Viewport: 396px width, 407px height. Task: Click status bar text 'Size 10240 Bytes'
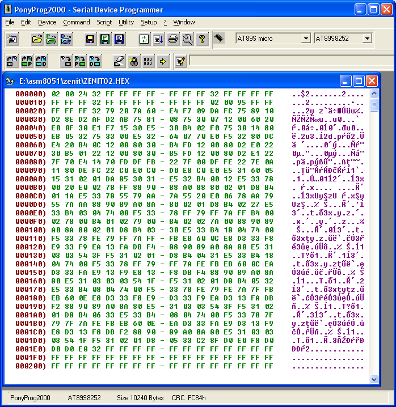tap(140, 398)
